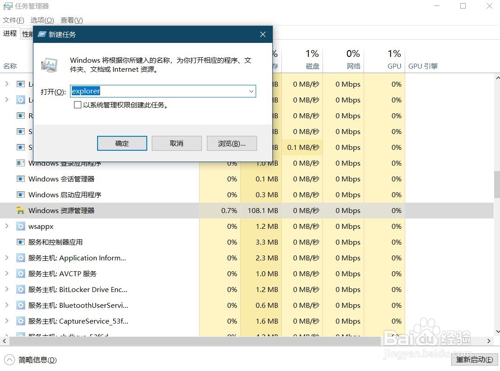Click the 重新启动(E) button
500x371 pixels.
pyautogui.click(x=475, y=360)
